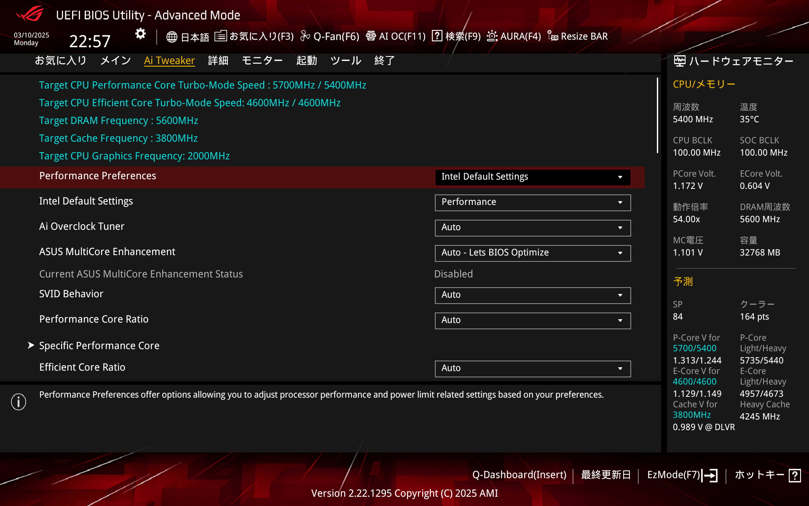Screen dimensions: 809x506
Task: Click the Resize BAR icon
Action: pos(553,36)
